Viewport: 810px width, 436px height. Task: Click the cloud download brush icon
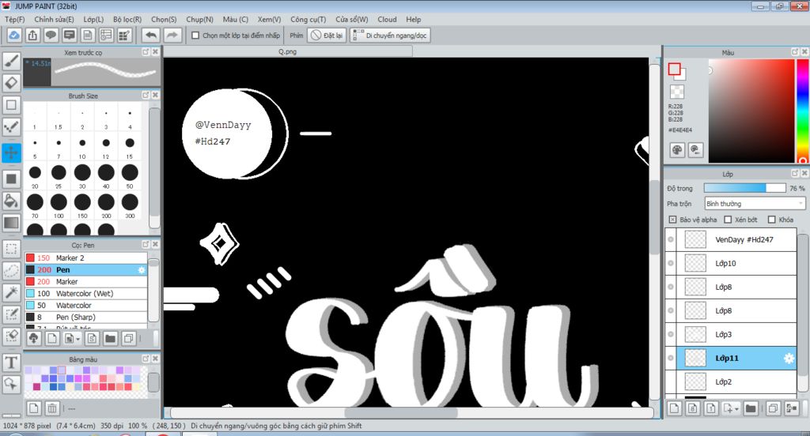33,339
